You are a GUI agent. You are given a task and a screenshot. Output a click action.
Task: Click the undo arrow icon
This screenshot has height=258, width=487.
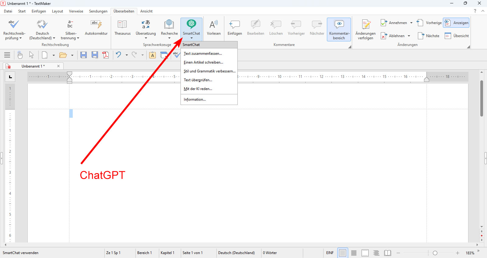pyautogui.click(x=118, y=55)
